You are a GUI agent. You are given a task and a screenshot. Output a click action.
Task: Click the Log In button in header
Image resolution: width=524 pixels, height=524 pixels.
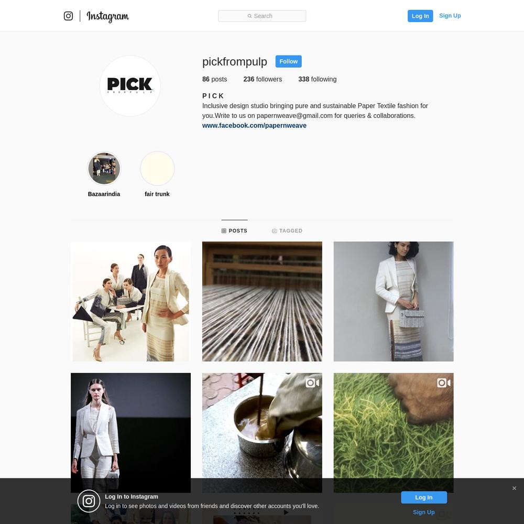[x=420, y=16]
